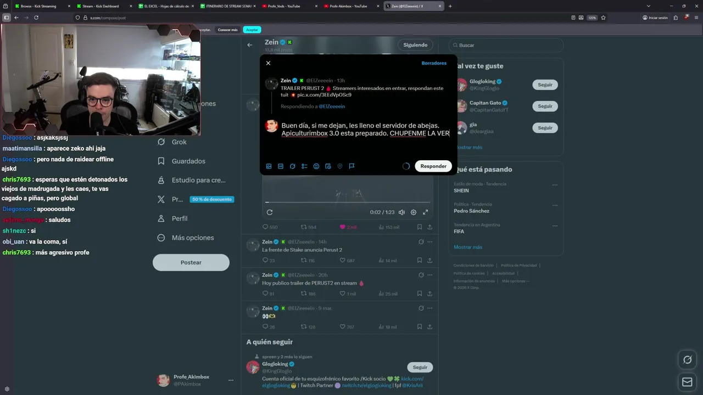703x395 pixels.
Task: Open the GIF picker in composer
Action: coord(281,166)
